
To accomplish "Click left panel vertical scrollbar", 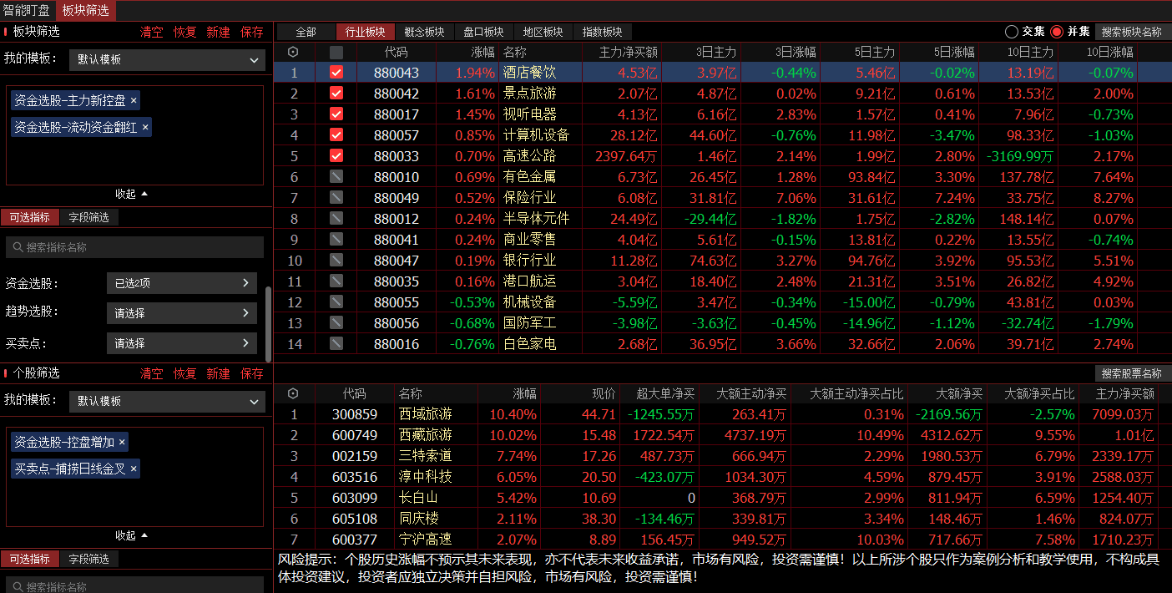I will point(268,324).
